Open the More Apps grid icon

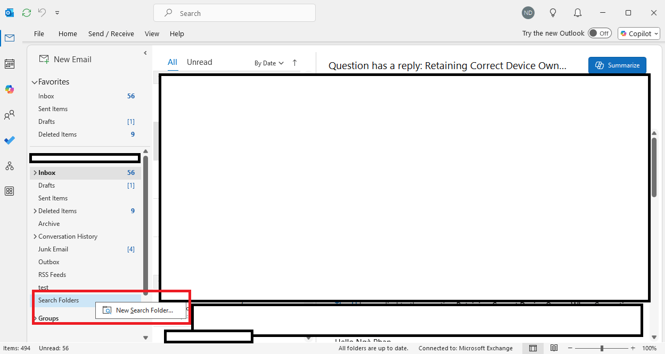[9, 191]
